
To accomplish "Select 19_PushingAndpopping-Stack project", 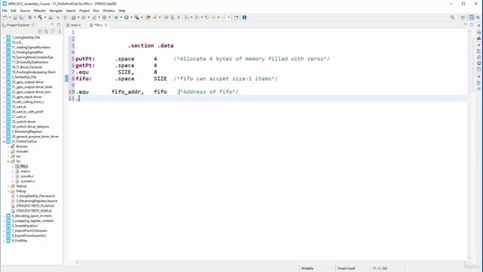I will (x=33, y=73).
